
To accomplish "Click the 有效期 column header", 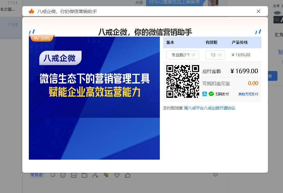I will coord(211,42).
